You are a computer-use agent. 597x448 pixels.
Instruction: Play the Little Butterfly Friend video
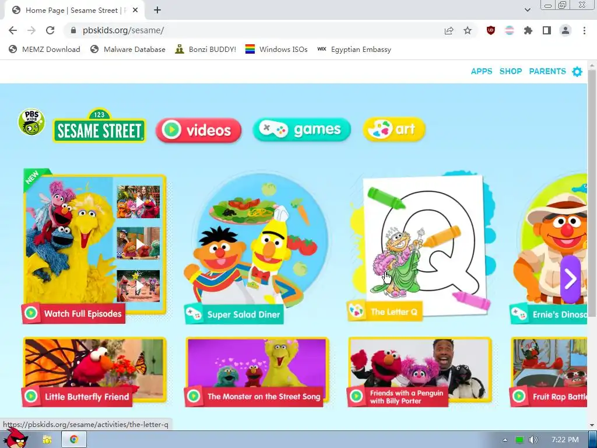tap(94, 372)
